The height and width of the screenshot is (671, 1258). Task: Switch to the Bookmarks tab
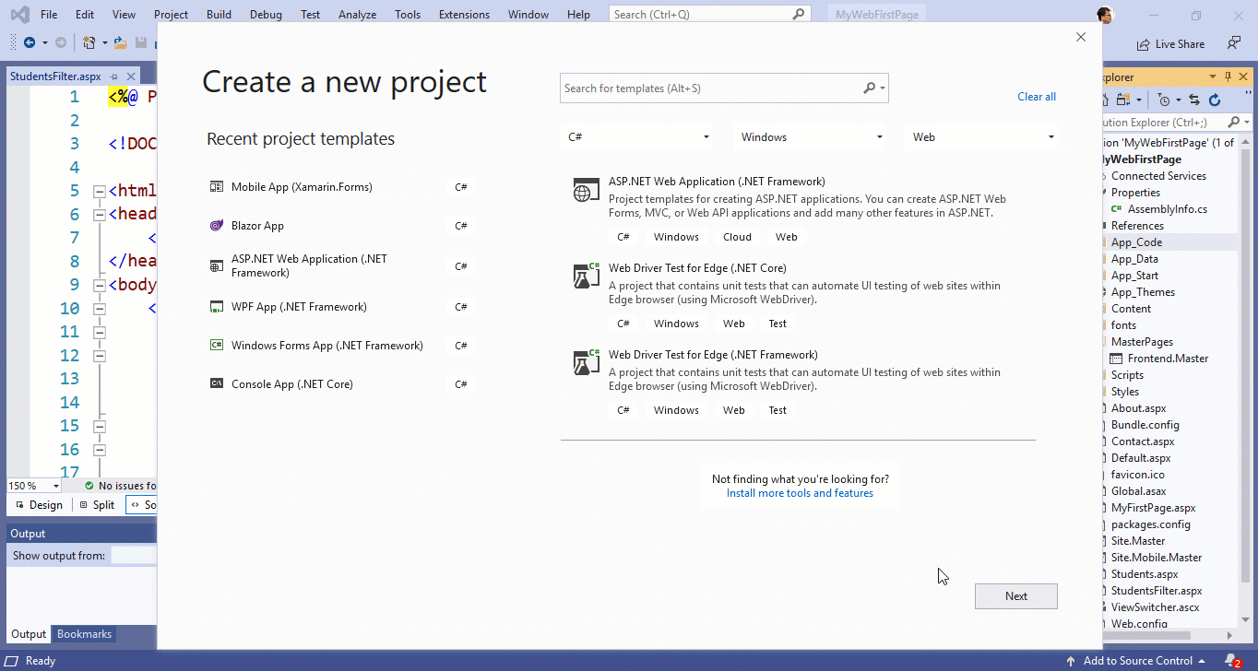[x=84, y=634]
